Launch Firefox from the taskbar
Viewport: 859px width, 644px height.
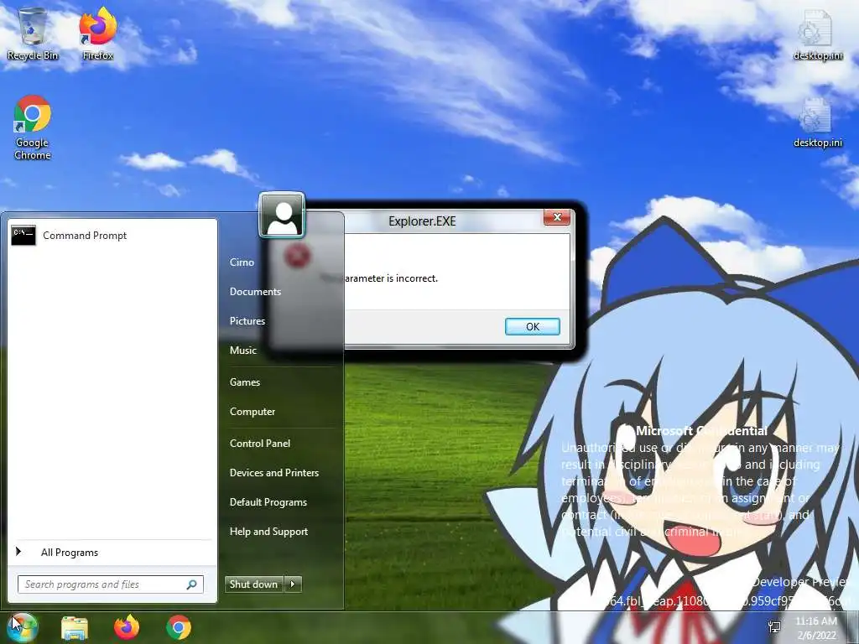pyautogui.click(x=127, y=627)
